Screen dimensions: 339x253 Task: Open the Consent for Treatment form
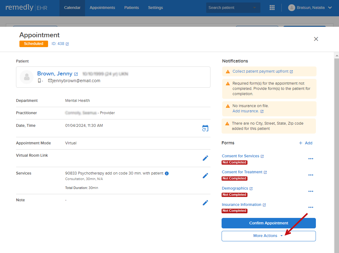pos(242,172)
